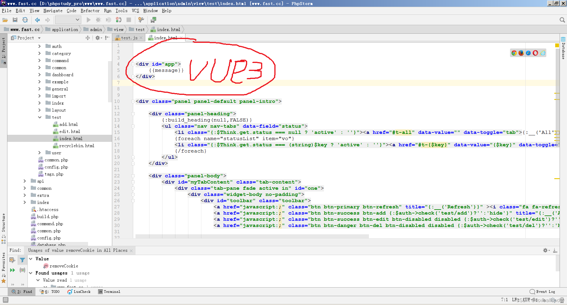The image size is (567, 305).
Task: Collapse the Found usages node
Action: 31,273
